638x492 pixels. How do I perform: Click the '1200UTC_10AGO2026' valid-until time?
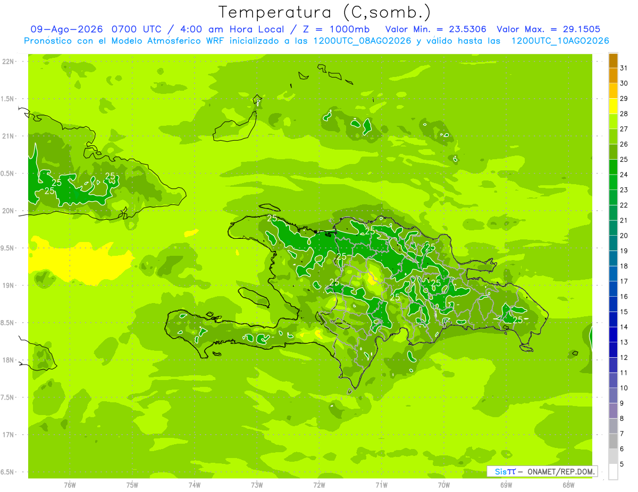tap(560, 41)
